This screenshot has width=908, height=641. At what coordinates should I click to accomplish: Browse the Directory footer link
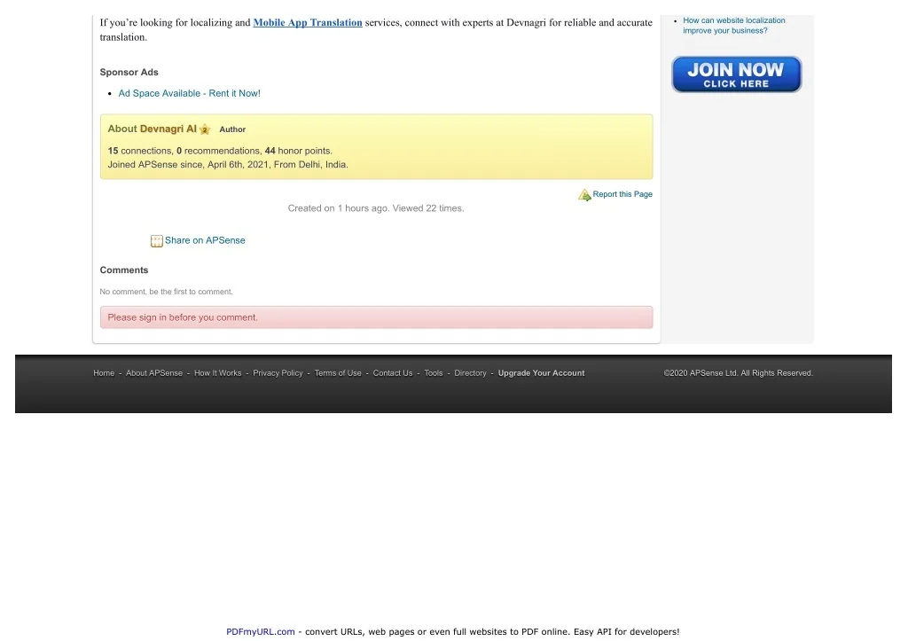pyautogui.click(x=470, y=373)
